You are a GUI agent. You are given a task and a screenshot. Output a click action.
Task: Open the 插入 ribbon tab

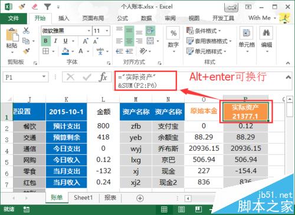[x=64, y=18]
